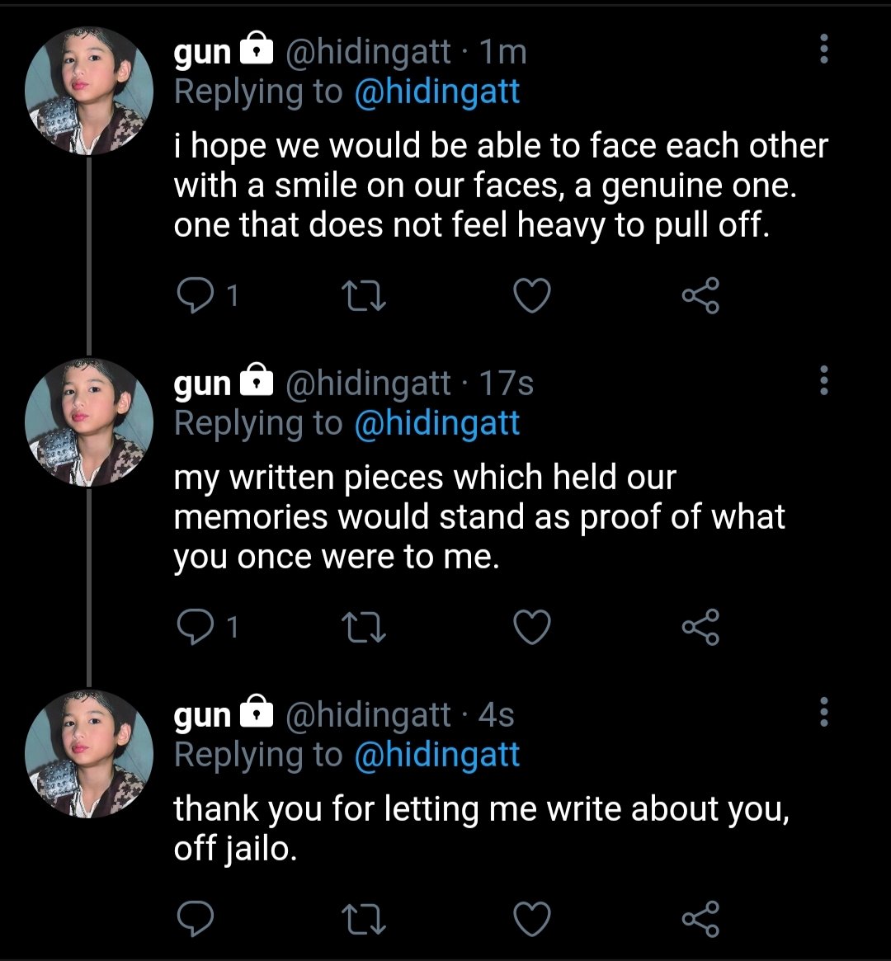Retweet the tweet posted 17s ago
This screenshot has height=961, width=891.
(x=363, y=628)
